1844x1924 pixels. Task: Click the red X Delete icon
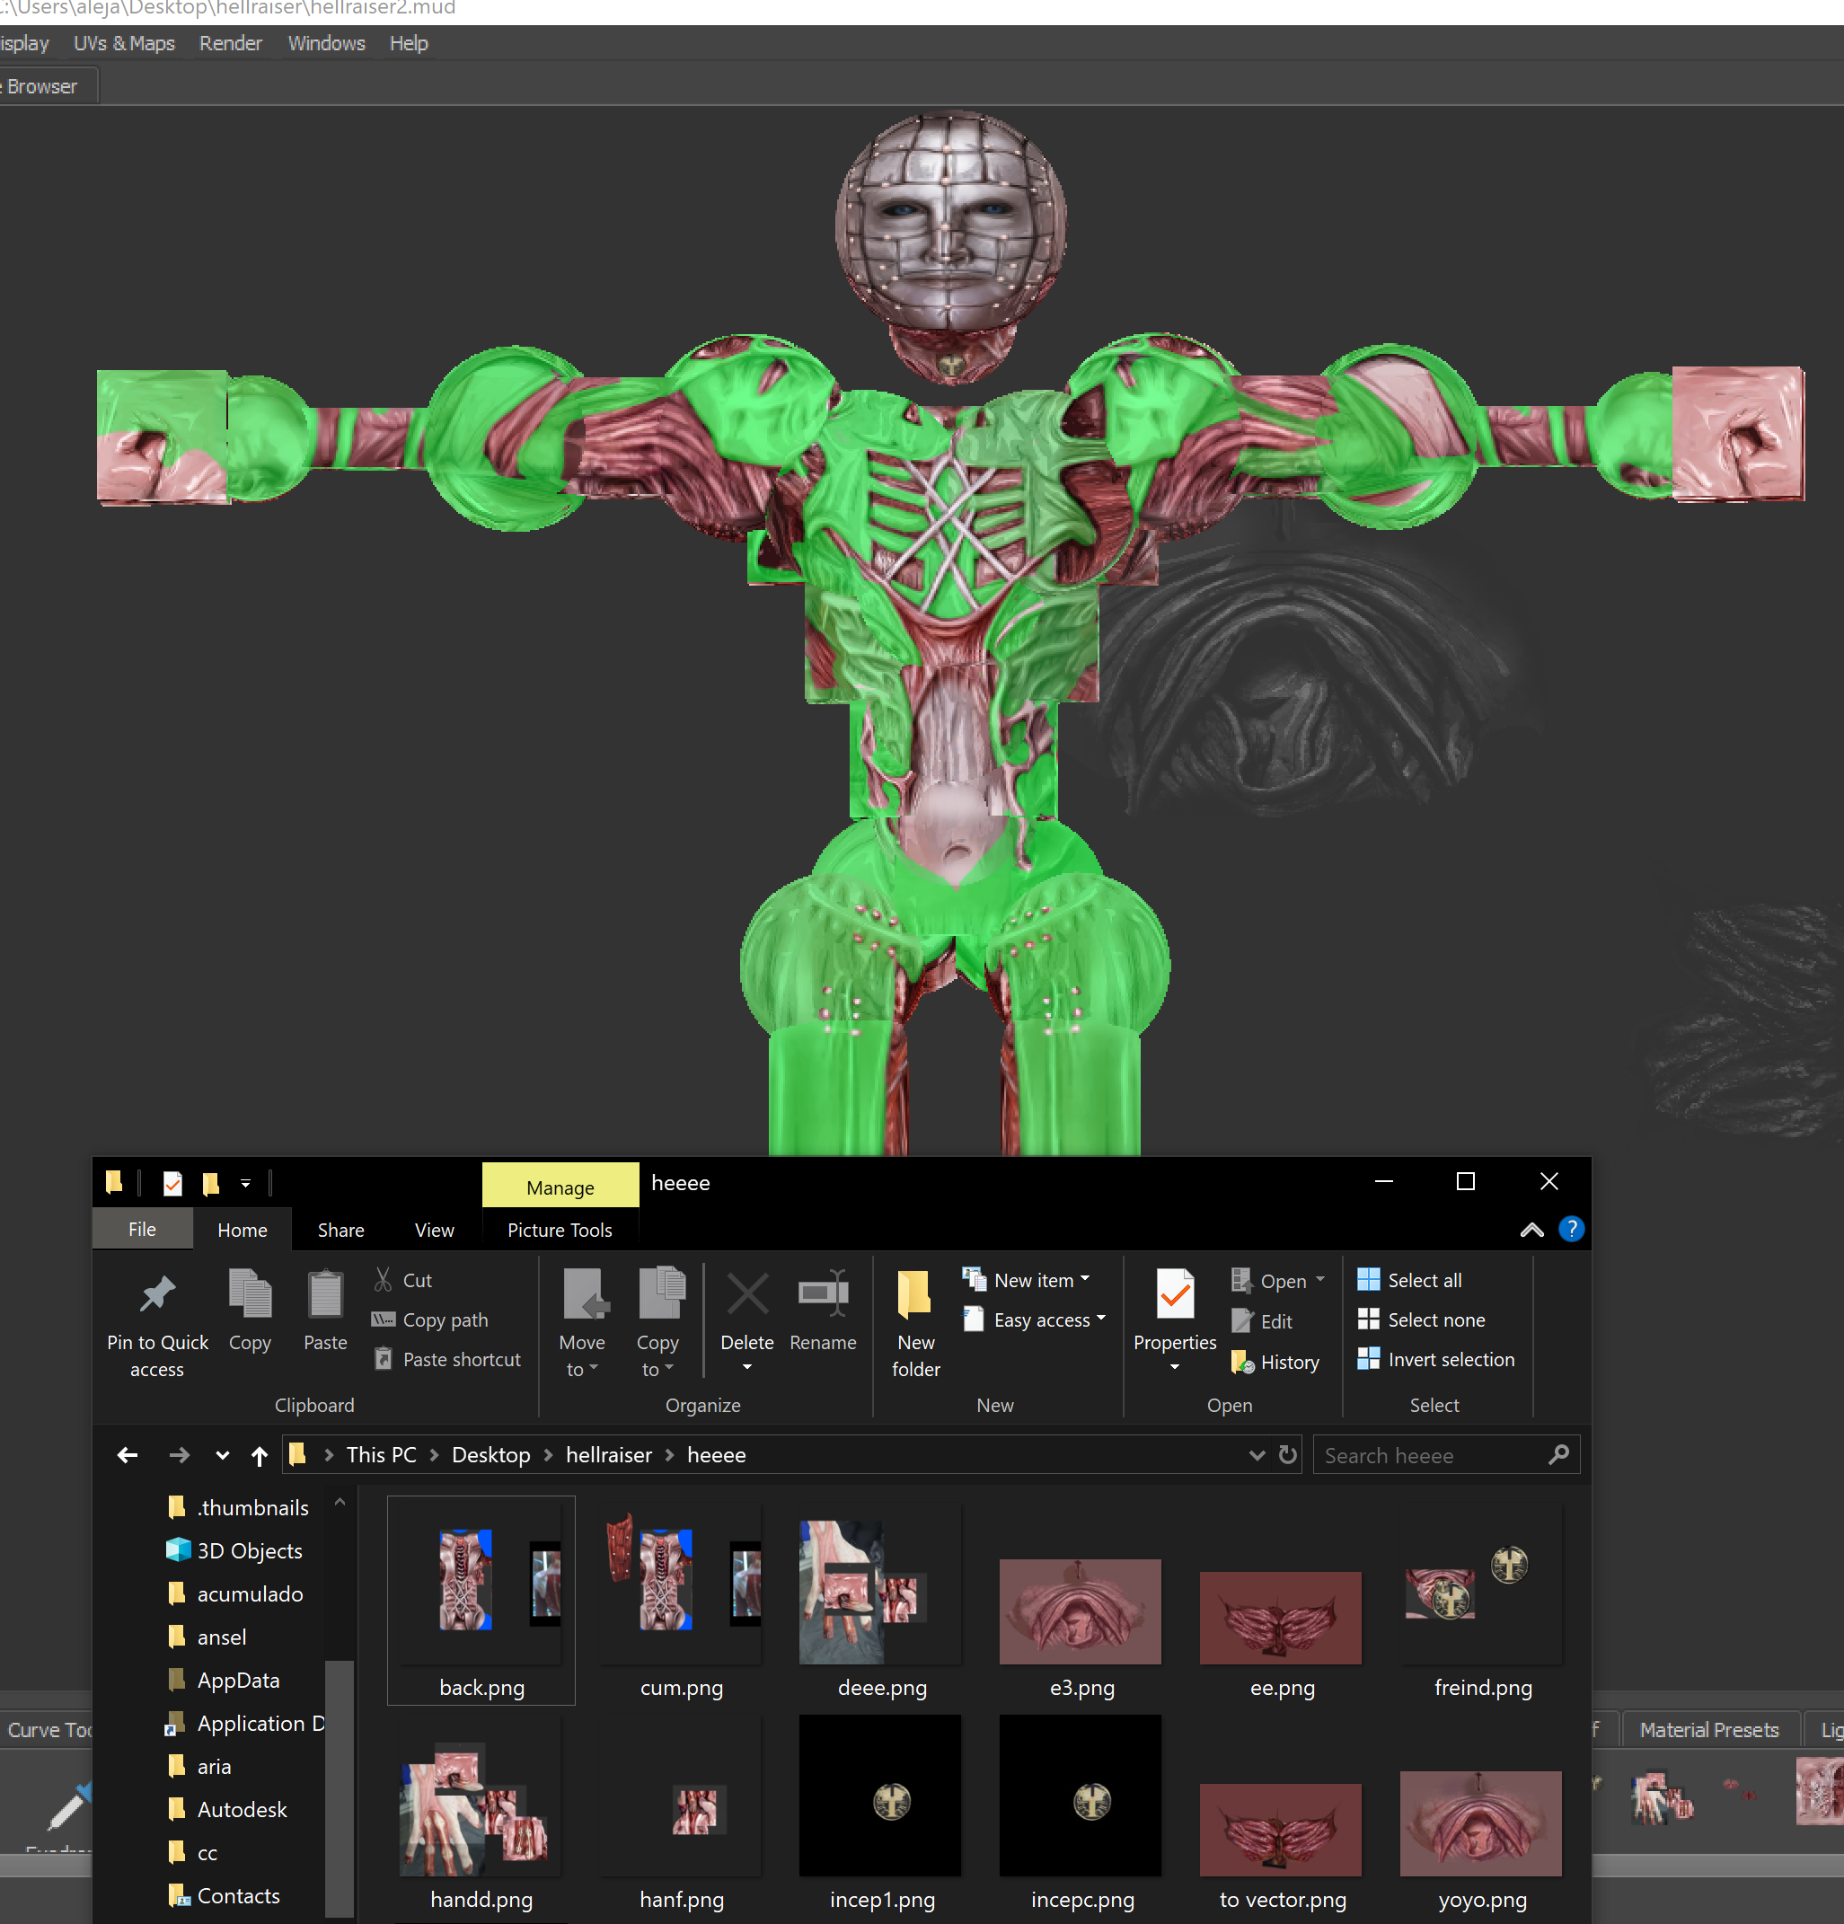(x=748, y=1293)
